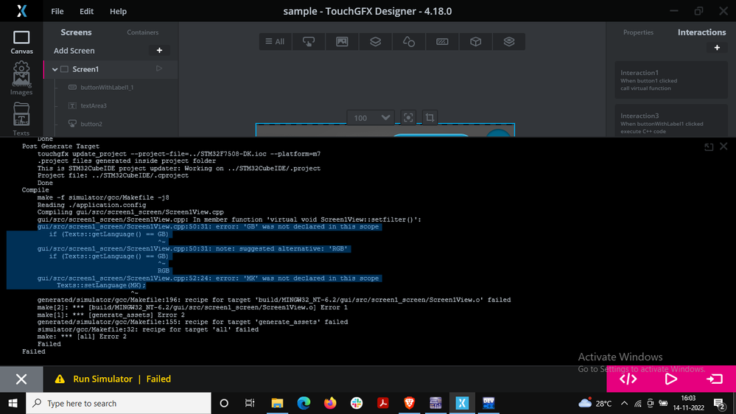
Task: Switch to the Properties tab
Action: tap(638, 32)
